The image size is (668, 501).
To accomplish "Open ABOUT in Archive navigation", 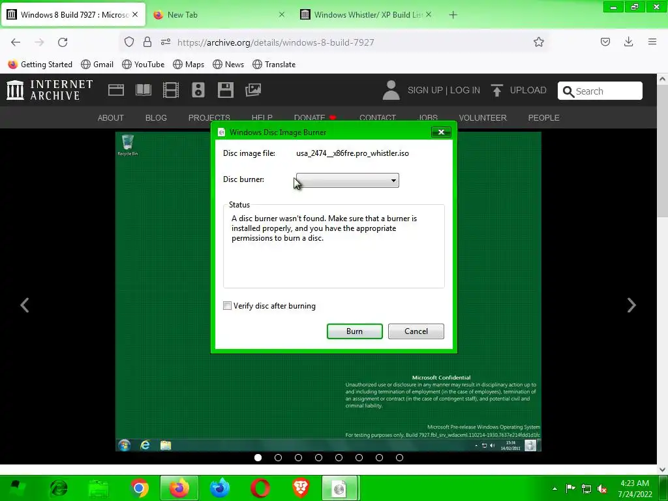I will pos(111,117).
